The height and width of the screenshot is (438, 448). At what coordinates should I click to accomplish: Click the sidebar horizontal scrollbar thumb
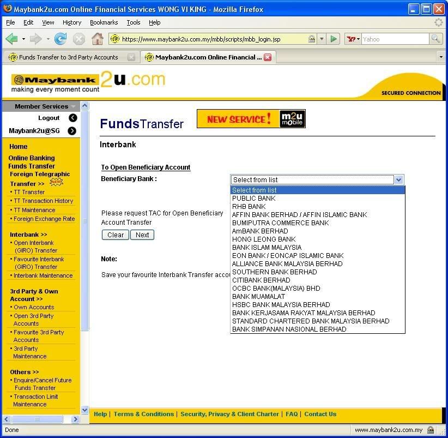pos(37,419)
